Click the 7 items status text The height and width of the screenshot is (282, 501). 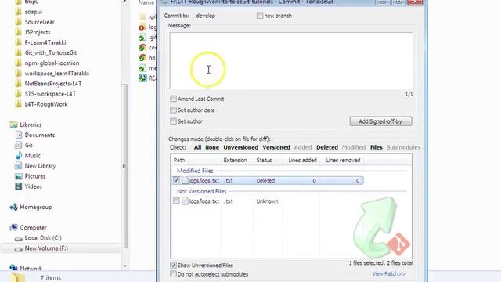coord(50,278)
